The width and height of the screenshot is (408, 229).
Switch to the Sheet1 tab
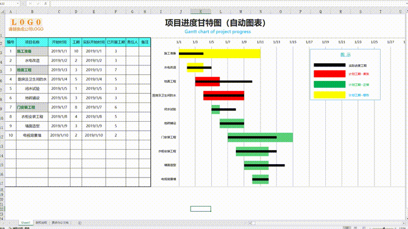[x=26, y=222]
